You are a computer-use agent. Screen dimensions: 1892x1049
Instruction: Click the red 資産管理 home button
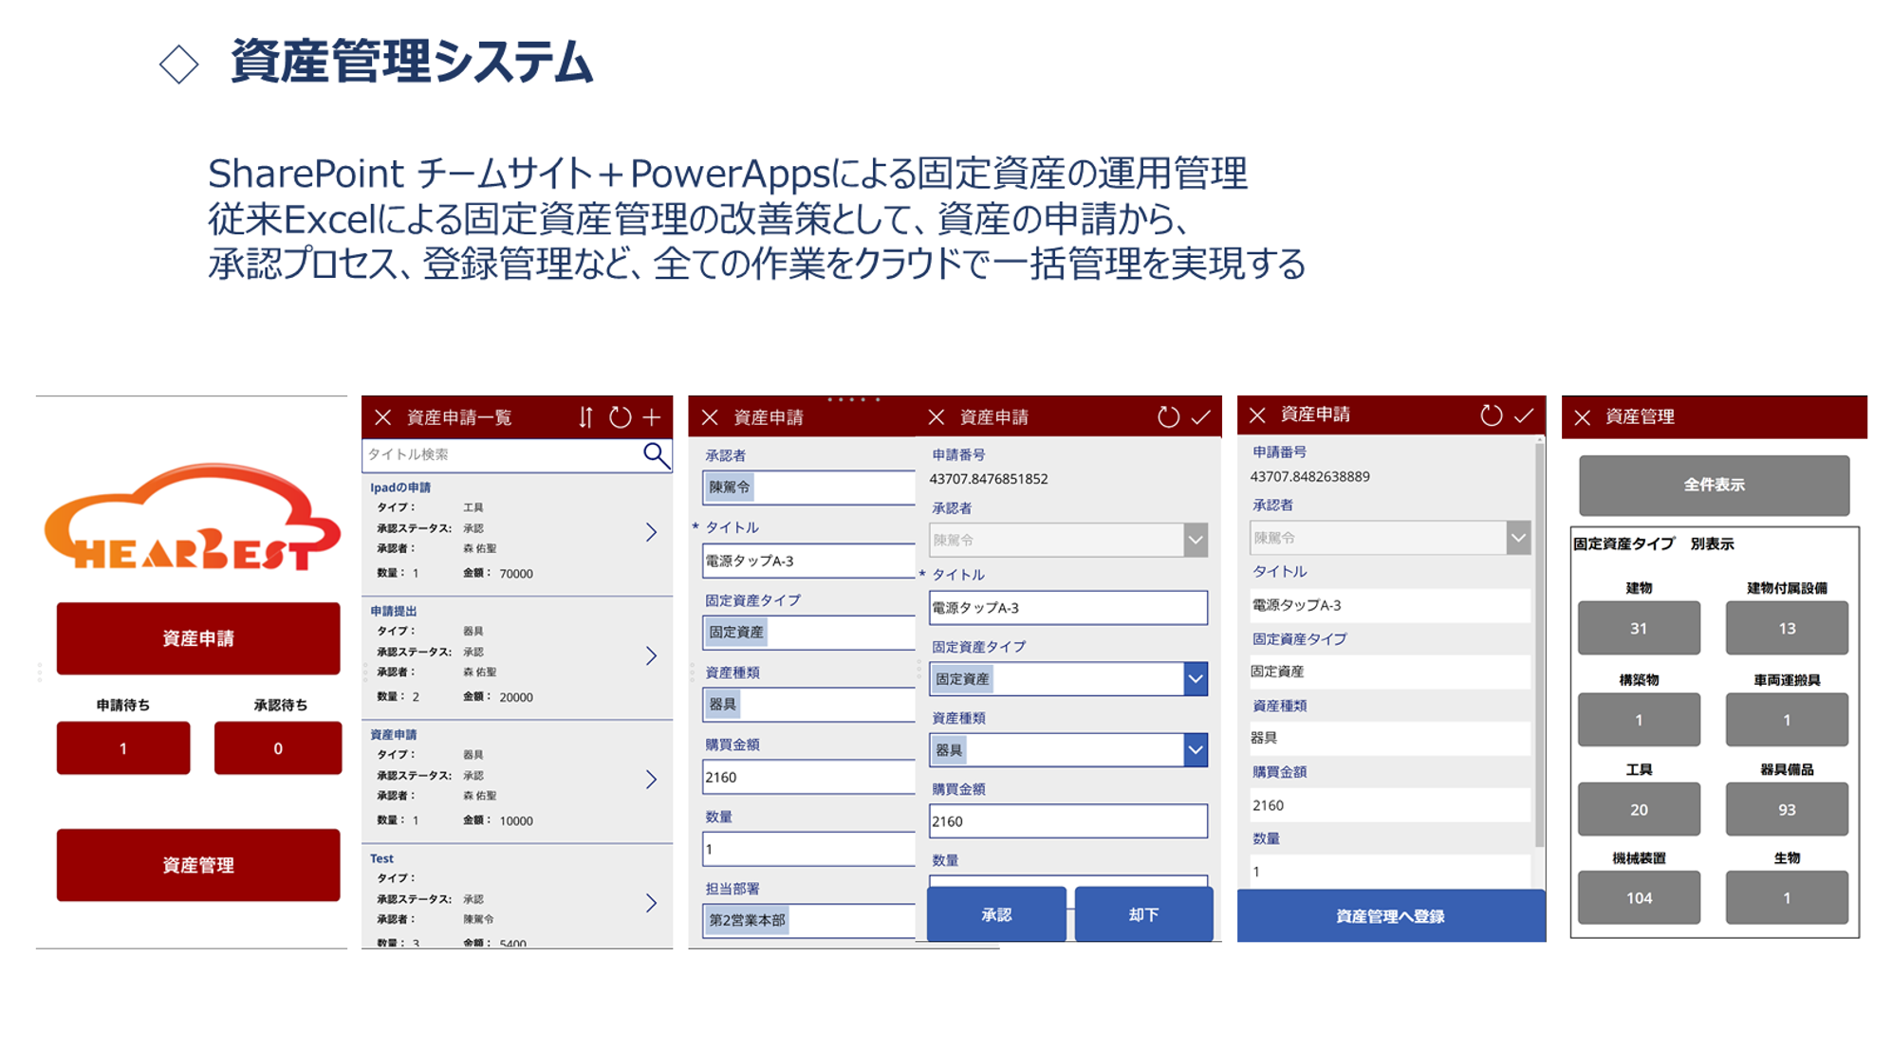pos(198,865)
